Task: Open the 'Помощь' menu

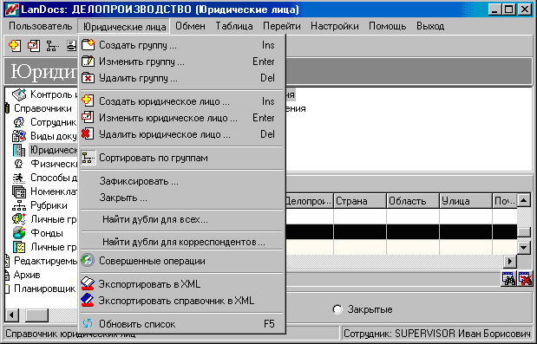Action: click(x=387, y=26)
